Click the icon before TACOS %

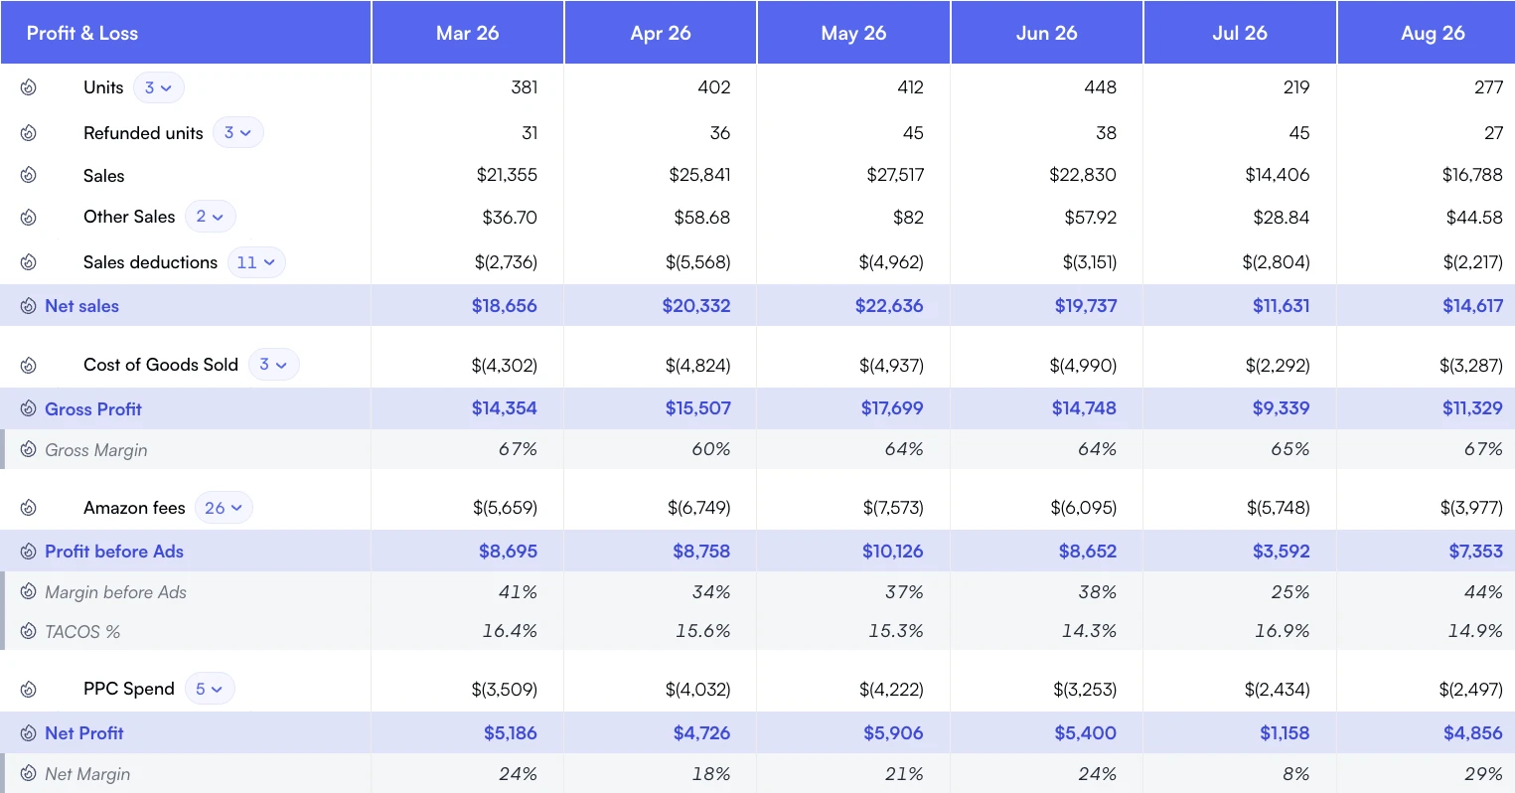[29, 631]
